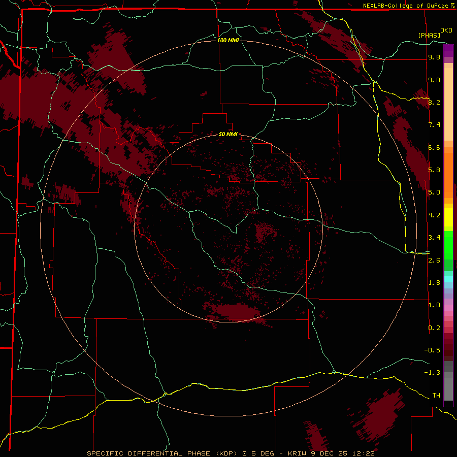Click the dark purple top color scale segment

click(448, 48)
